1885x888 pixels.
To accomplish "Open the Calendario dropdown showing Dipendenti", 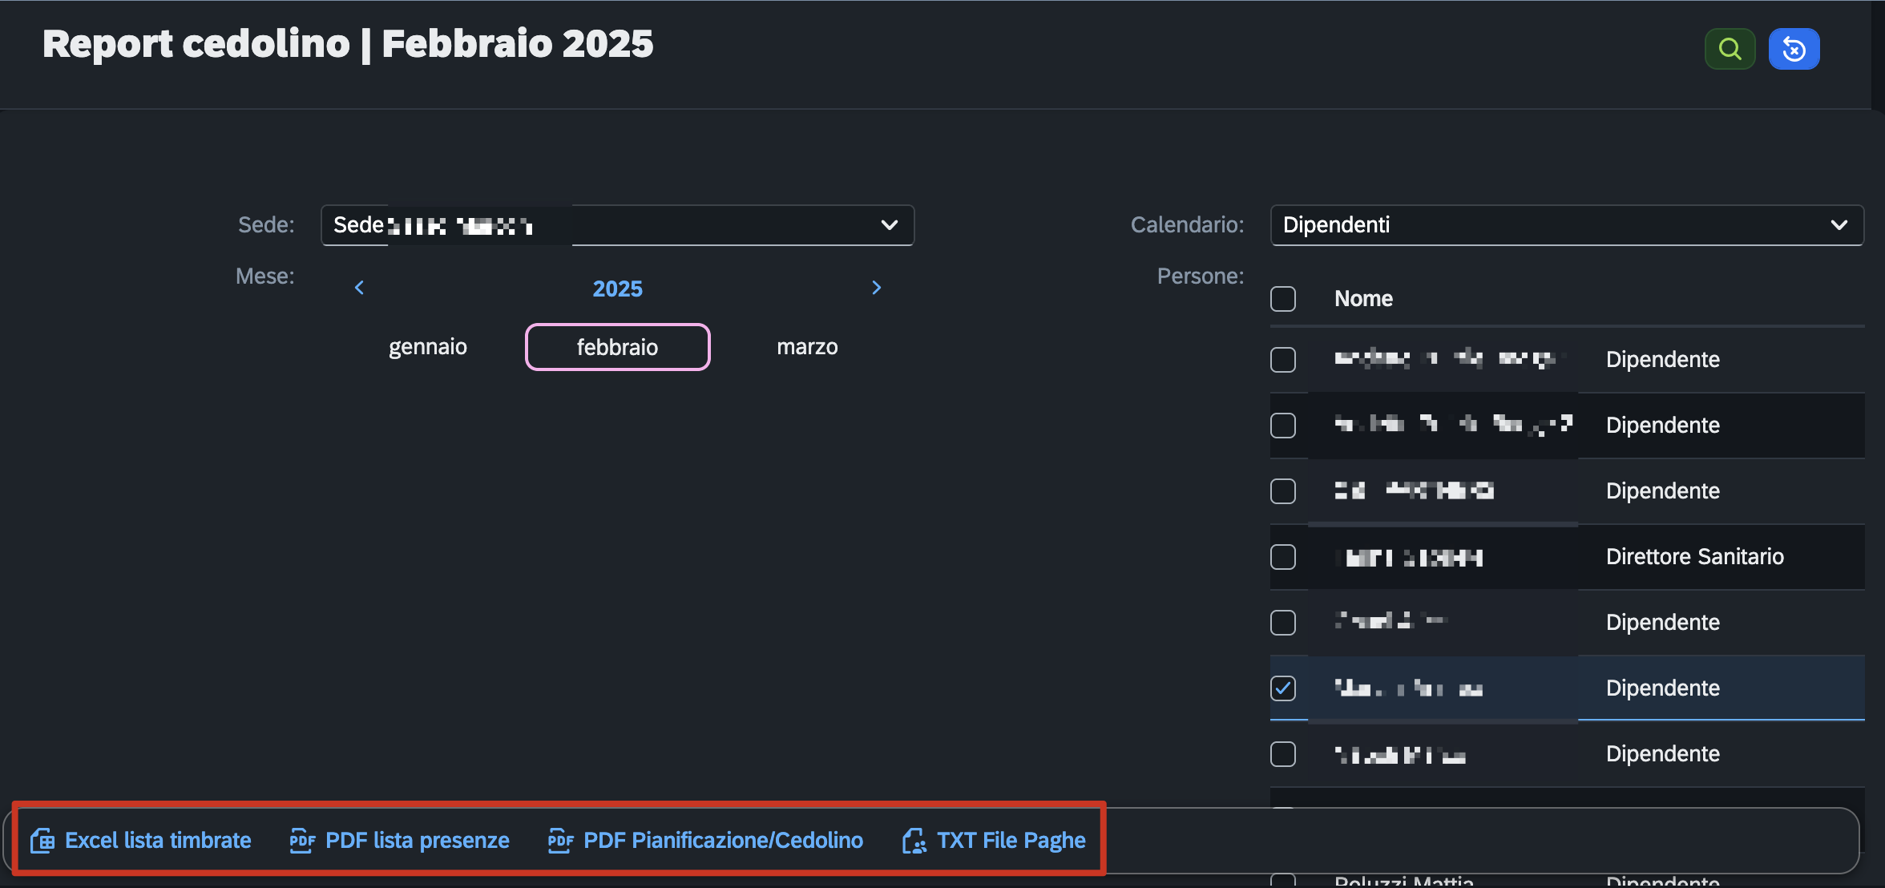I will tap(1567, 225).
